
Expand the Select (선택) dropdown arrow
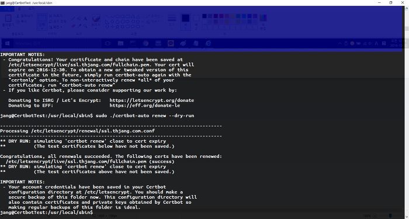click(41, 29)
